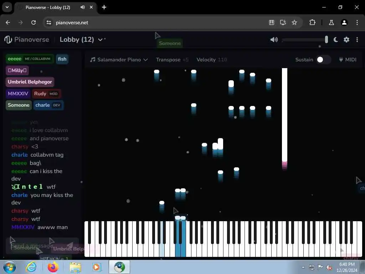Screen dimensions: 365x274
Task: Mute the Pianoverse tab audio icon
Action: click(x=82, y=7)
